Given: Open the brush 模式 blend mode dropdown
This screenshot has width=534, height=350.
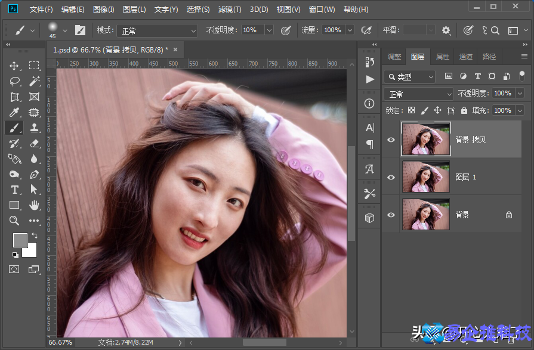Looking at the screenshot, I should (x=157, y=30).
